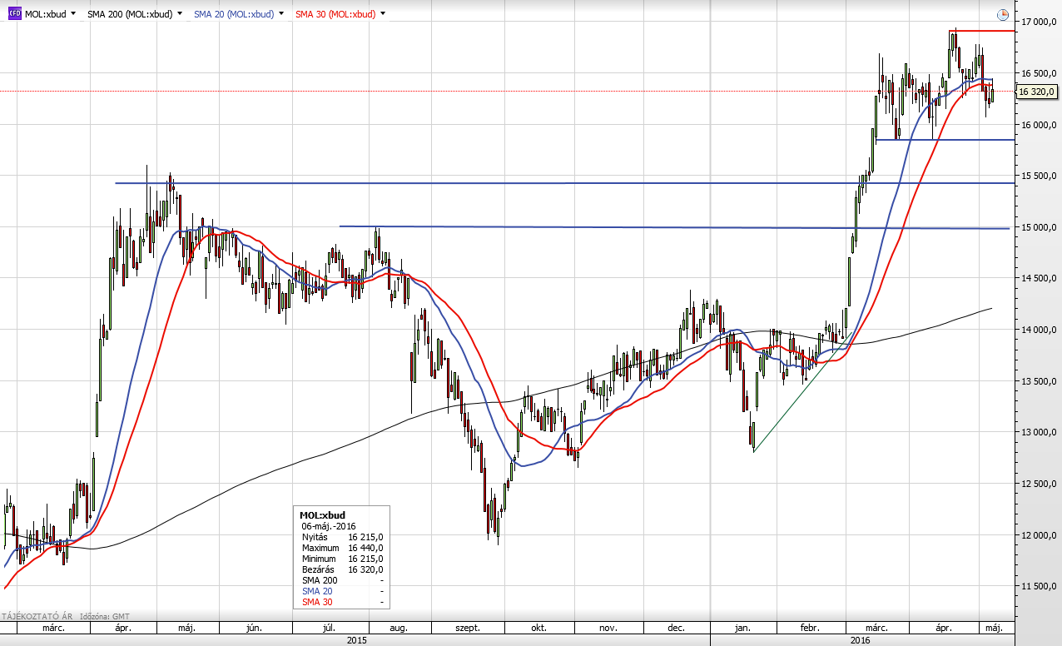Click the purple CFD instrument icon
Image resolution: width=1062 pixels, height=646 pixels.
[x=14, y=14]
